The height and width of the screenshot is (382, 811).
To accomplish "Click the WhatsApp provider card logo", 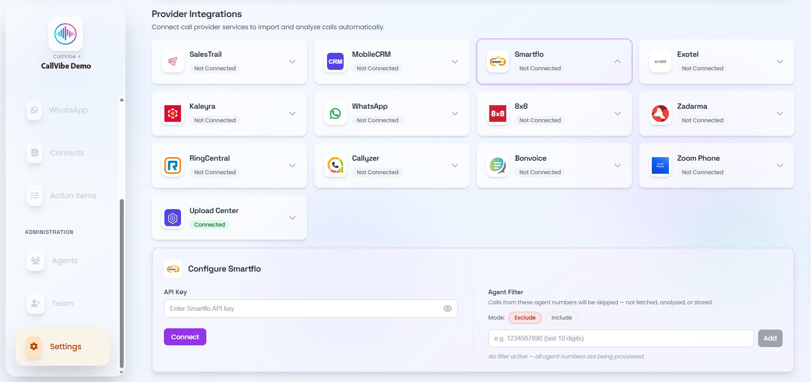I will 335,114.
